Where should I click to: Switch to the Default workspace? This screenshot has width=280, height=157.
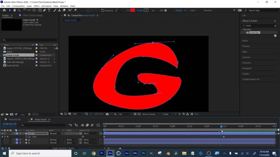tap(178, 10)
